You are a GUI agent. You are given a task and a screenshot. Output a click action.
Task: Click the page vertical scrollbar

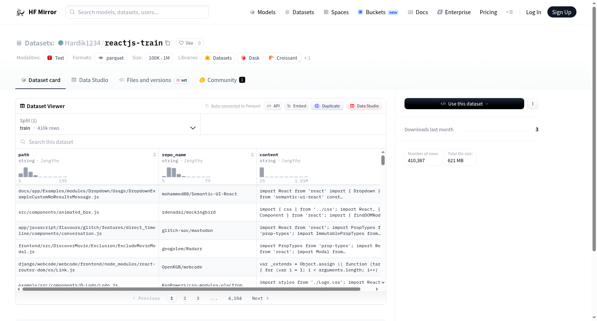594,129
